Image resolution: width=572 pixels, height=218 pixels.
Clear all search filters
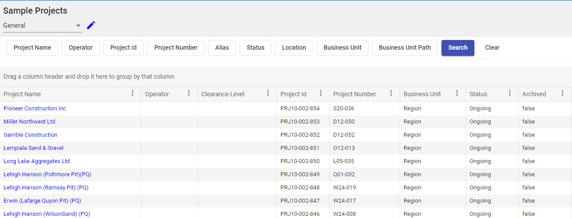pos(492,48)
